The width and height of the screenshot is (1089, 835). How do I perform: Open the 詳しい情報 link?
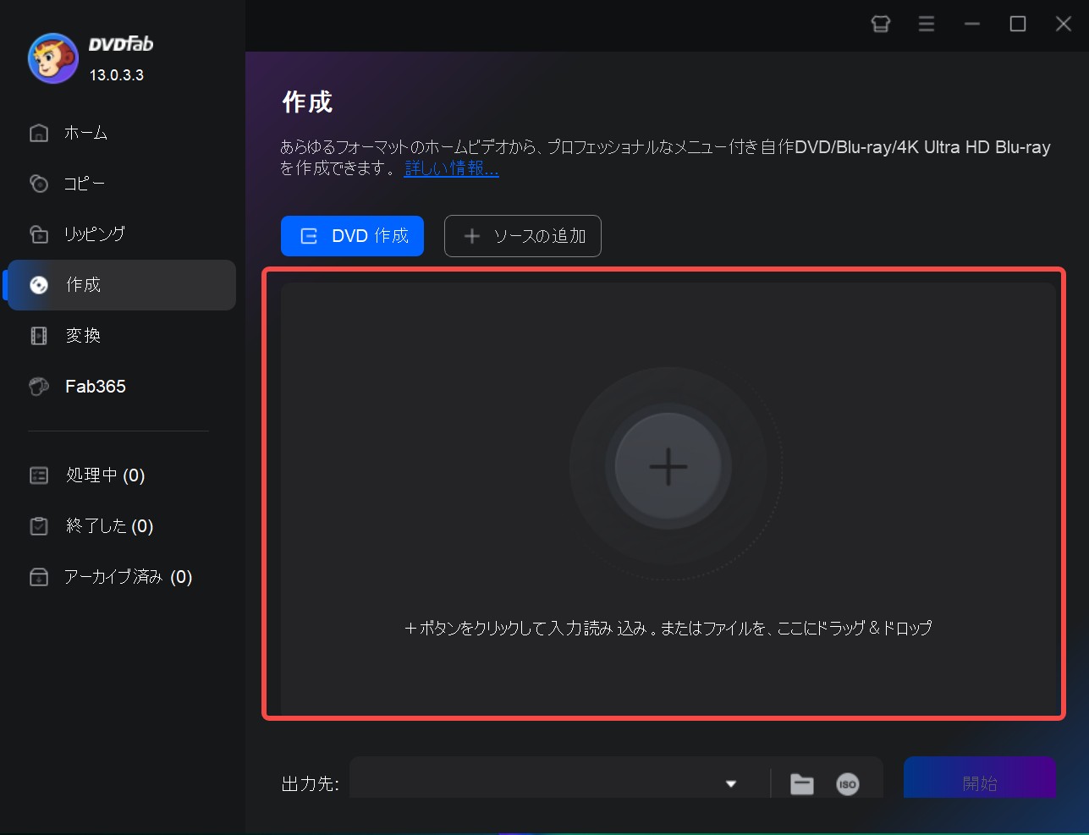click(451, 168)
